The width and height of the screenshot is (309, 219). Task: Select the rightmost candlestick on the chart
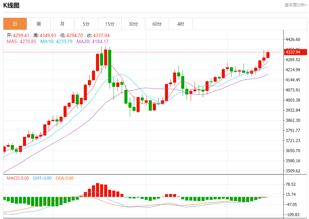click(268, 55)
